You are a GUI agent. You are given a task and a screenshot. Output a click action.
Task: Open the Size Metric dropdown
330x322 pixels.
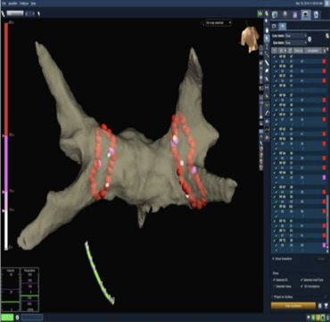point(295,43)
